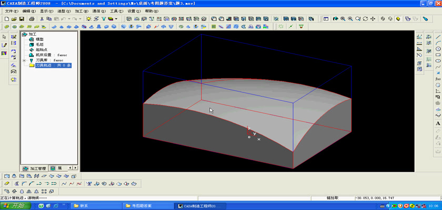Image resolution: width=442 pixels, height=210 pixels.
Task: Open the 通信 (Communication) menu
Action: pos(99,11)
